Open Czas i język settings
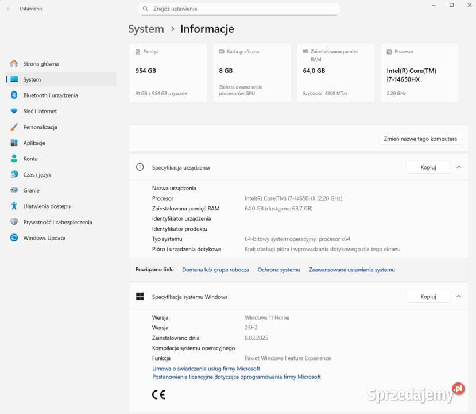 pos(37,174)
